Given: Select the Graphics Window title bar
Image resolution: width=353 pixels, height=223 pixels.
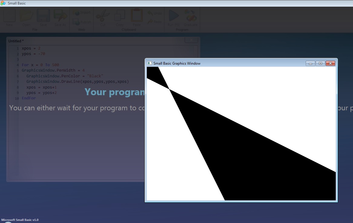Looking at the screenshot, I should [227, 63].
